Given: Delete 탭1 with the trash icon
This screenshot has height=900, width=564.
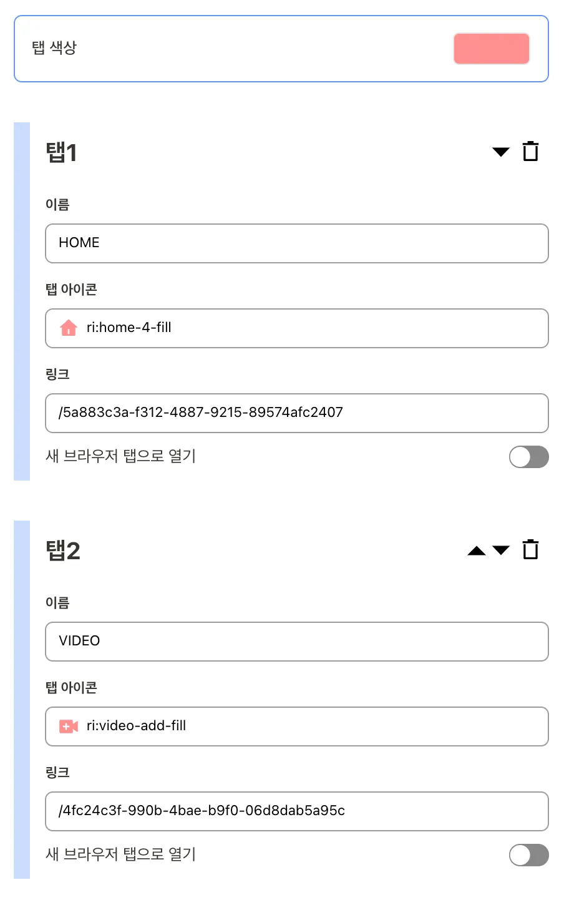Looking at the screenshot, I should (x=530, y=151).
